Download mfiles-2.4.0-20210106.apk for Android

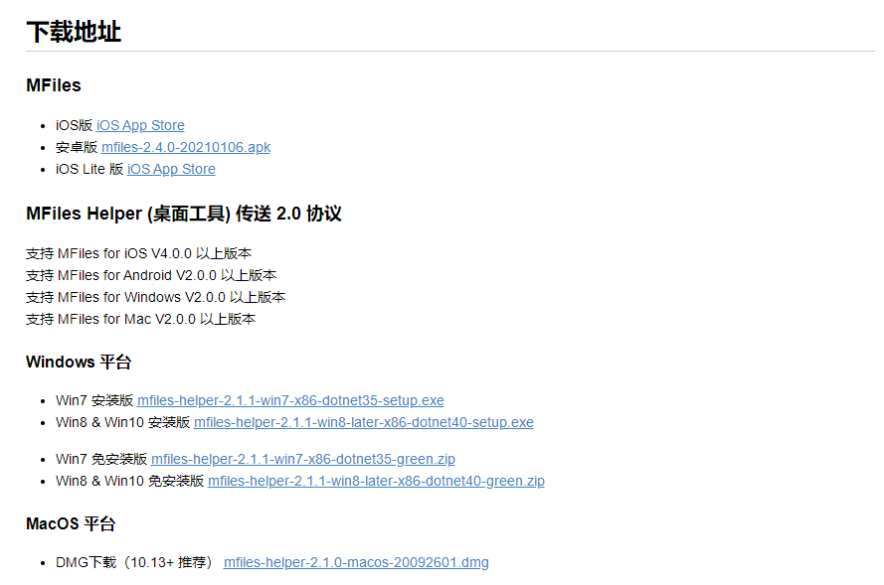186,147
